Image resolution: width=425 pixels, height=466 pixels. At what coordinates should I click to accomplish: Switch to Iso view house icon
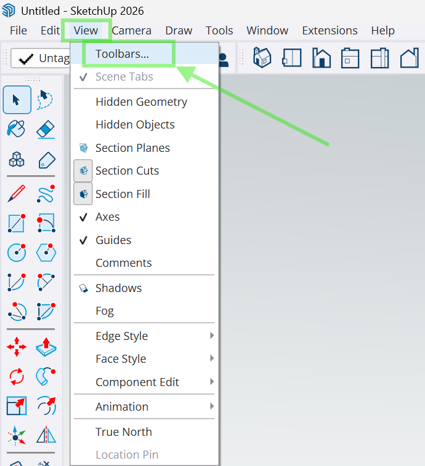pyautogui.click(x=262, y=58)
